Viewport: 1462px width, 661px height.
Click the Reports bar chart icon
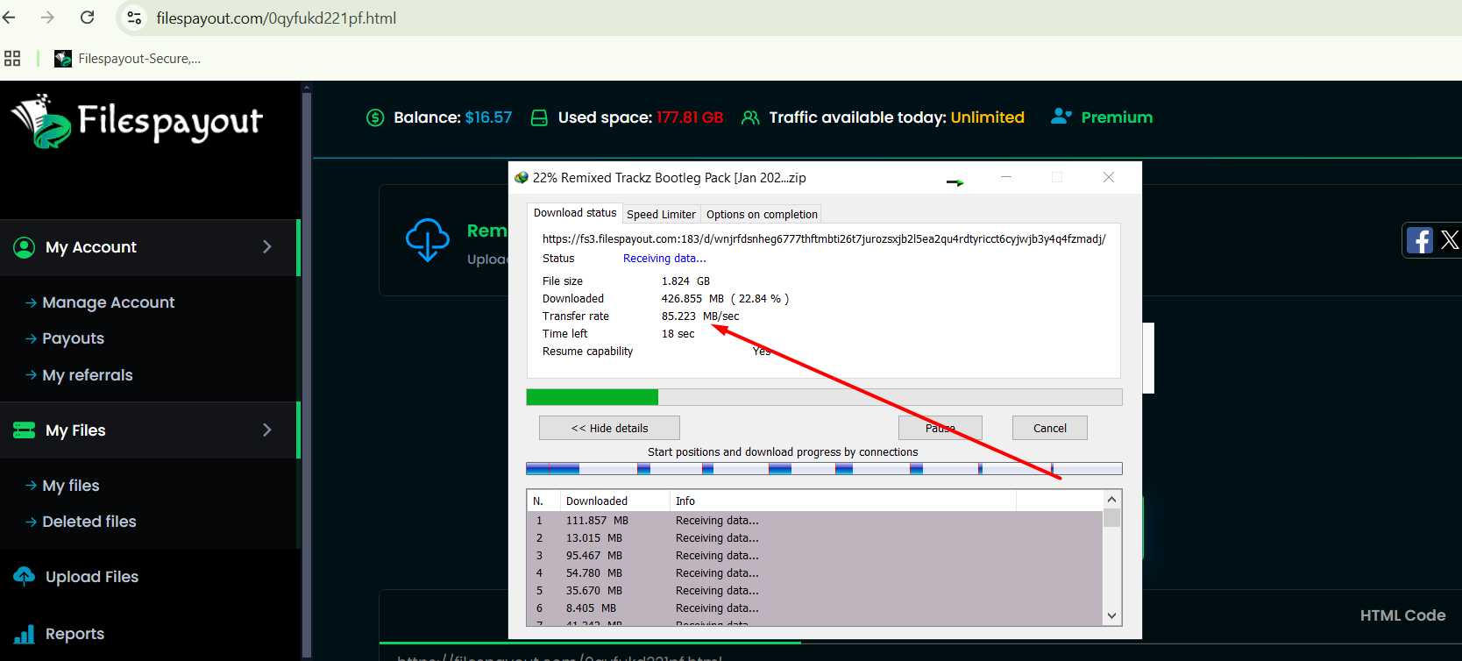25,634
